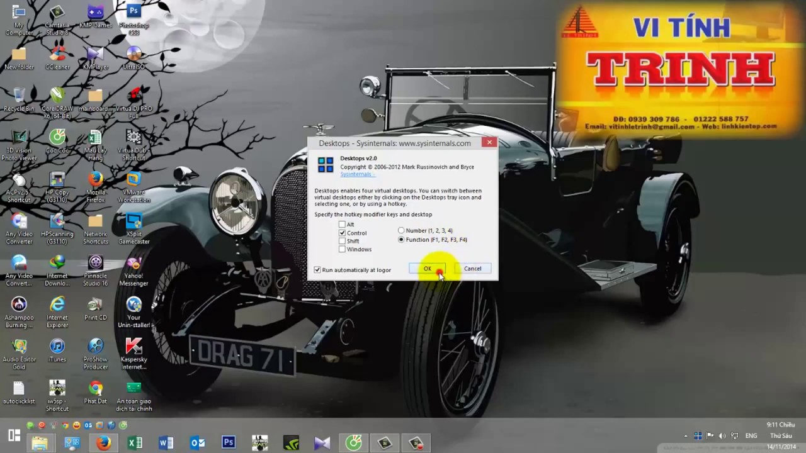Open Outlook from the taskbar
This screenshot has width=806, height=453.
pyautogui.click(x=197, y=443)
